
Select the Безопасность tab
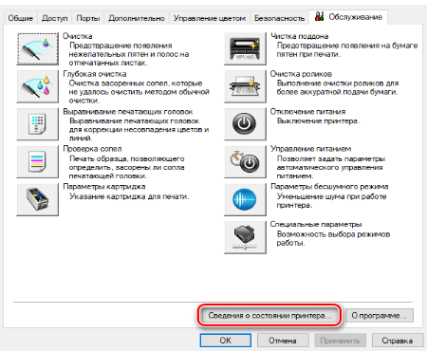tap(279, 18)
